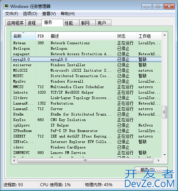This screenshot has width=178, height=191.
Task: Select the Server description row
Action: (x=86, y=109)
